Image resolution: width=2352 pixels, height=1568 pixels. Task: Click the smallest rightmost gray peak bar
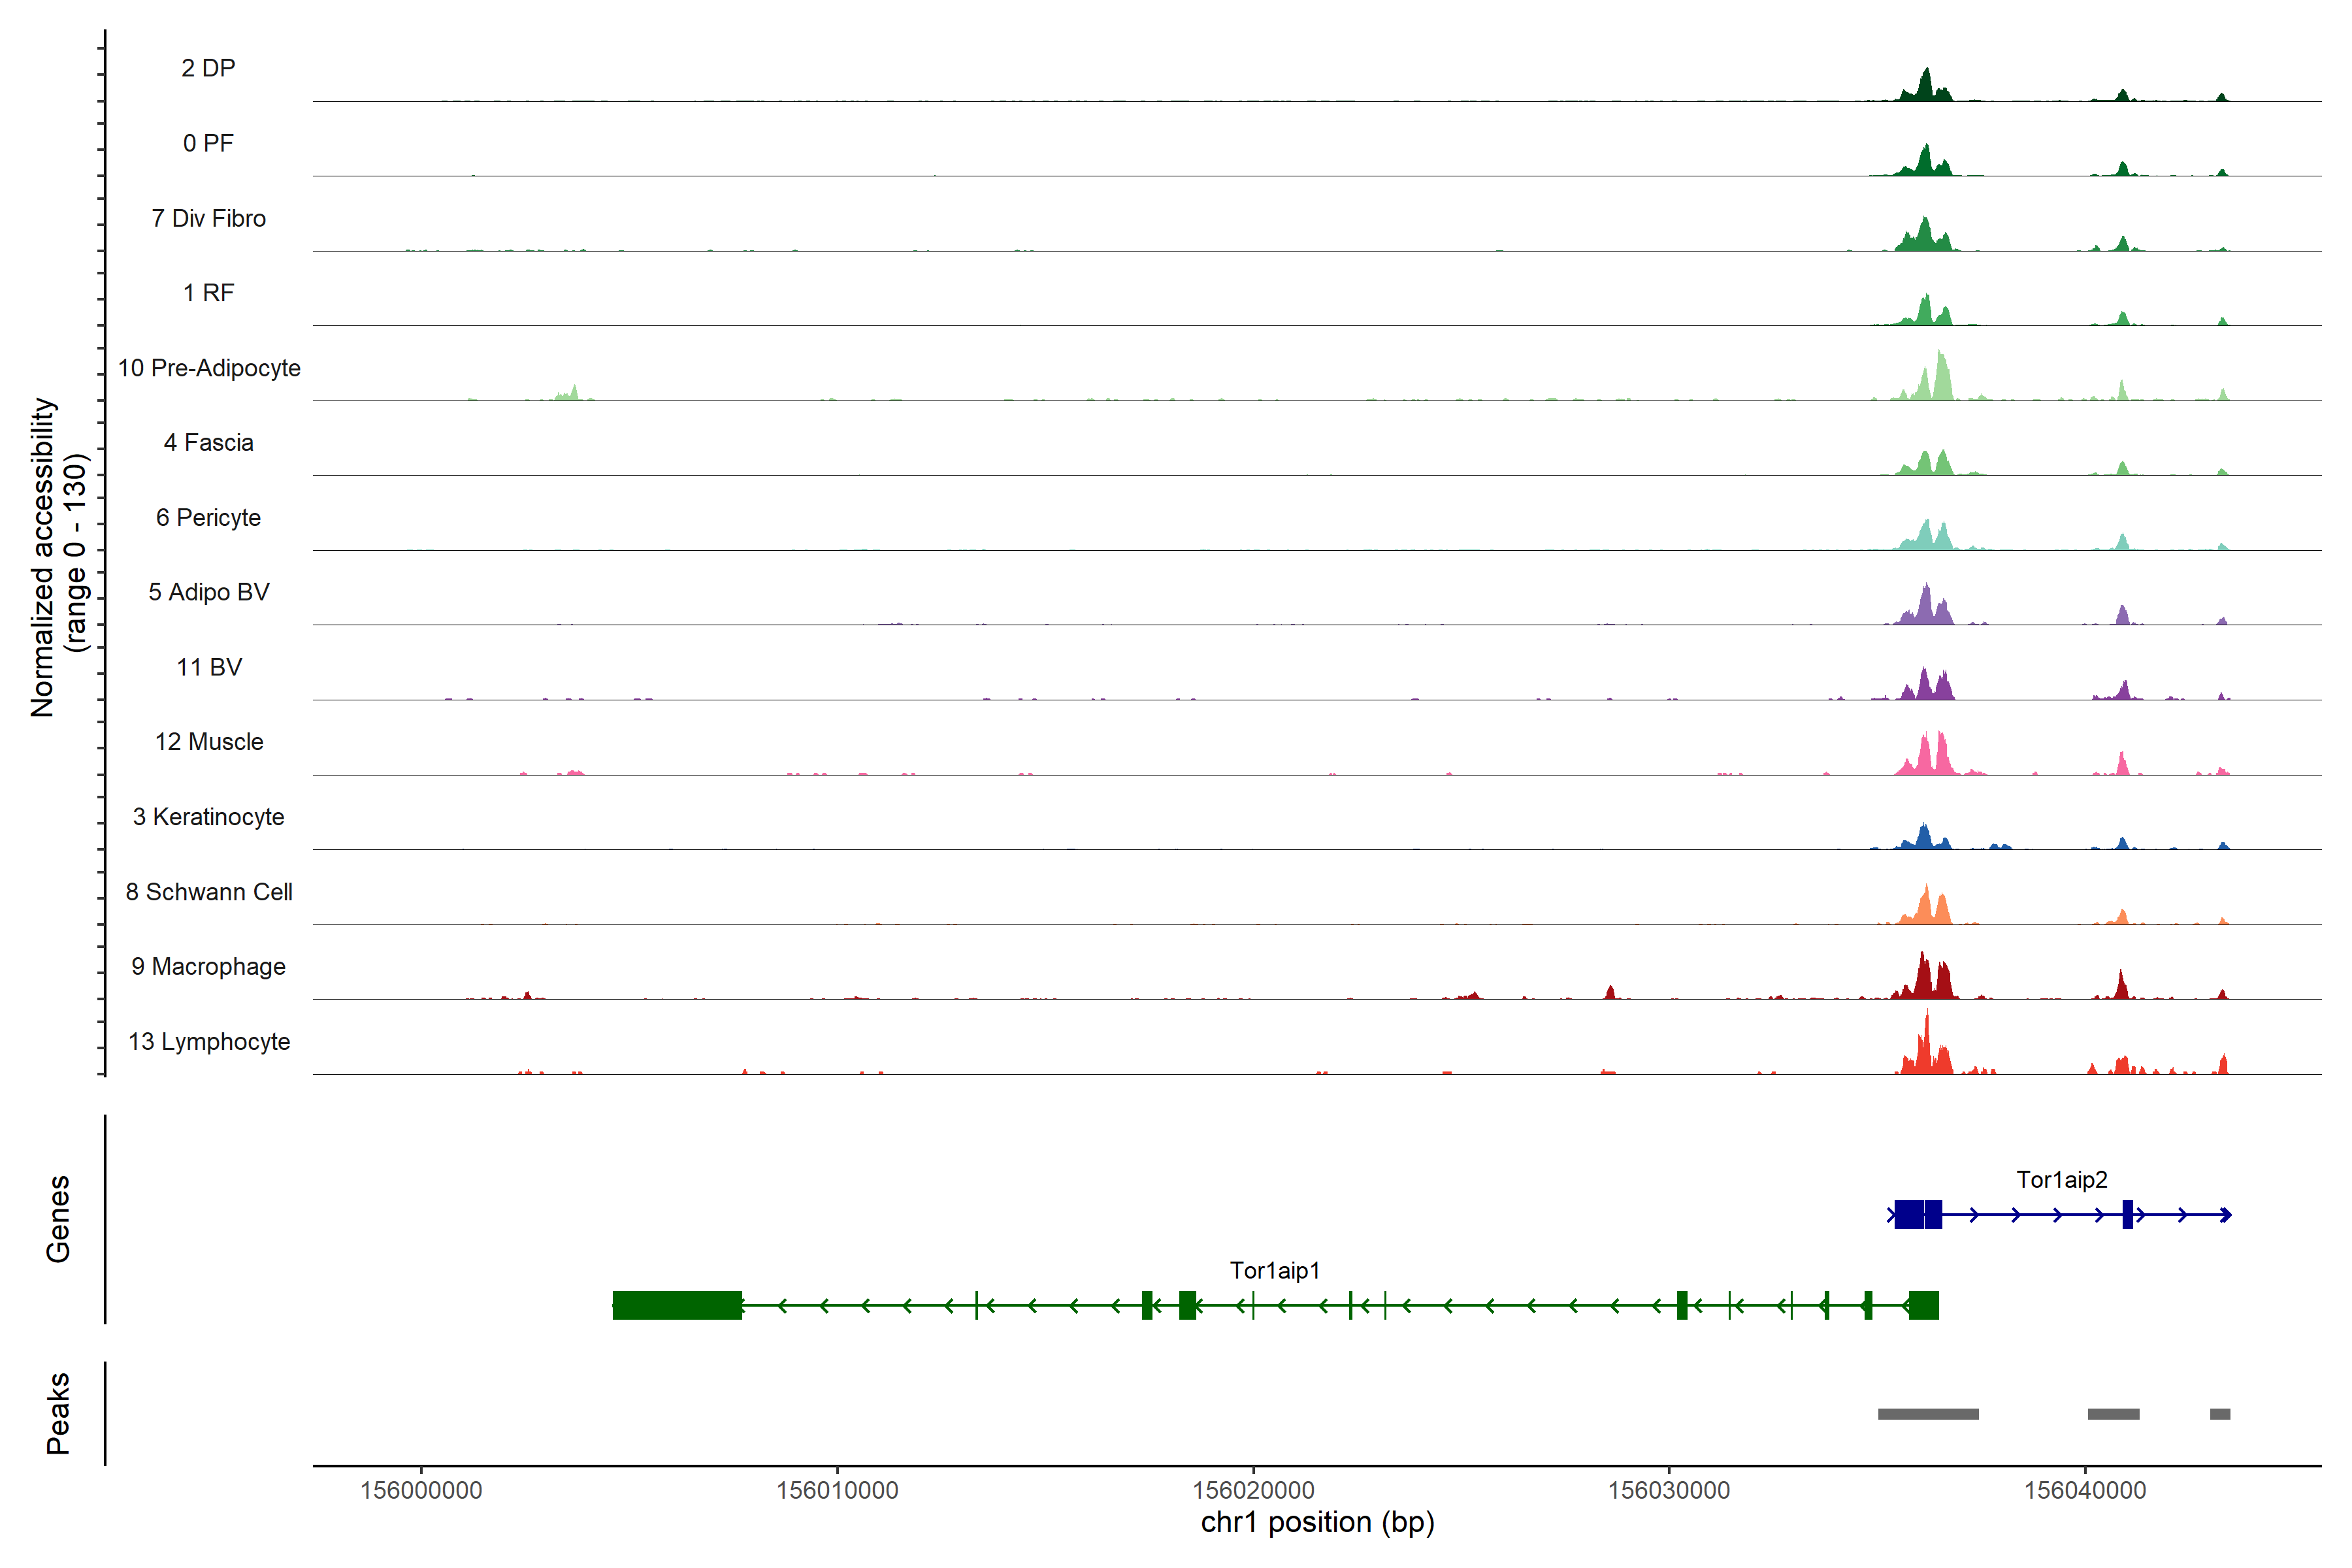pyautogui.click(x=2219, y=1414)
